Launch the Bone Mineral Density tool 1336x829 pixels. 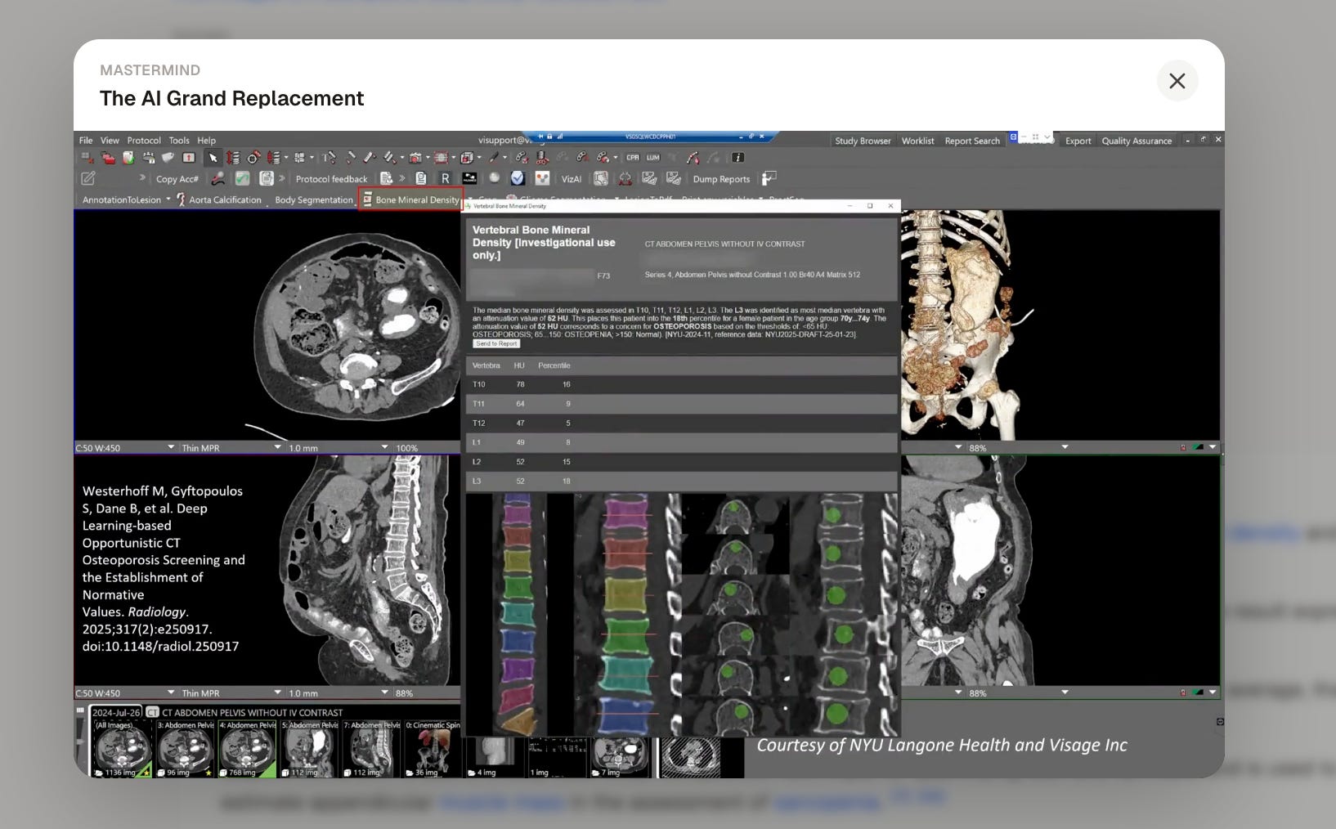(x=411, y=199)
